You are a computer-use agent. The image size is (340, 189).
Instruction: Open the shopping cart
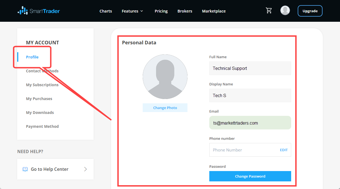[269, 10]
